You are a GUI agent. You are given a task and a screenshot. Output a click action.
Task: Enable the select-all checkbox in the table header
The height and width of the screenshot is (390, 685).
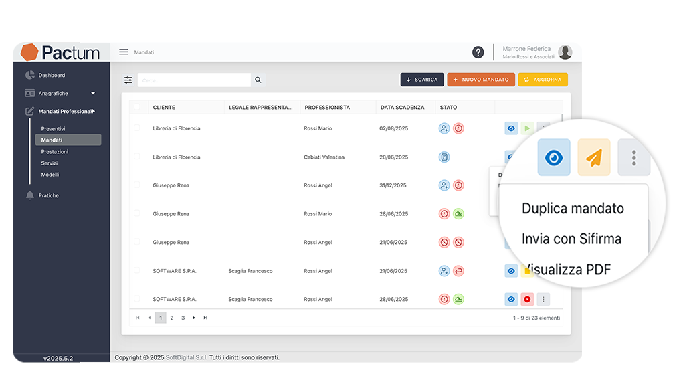pyautogui.click(x=138, y=107)
